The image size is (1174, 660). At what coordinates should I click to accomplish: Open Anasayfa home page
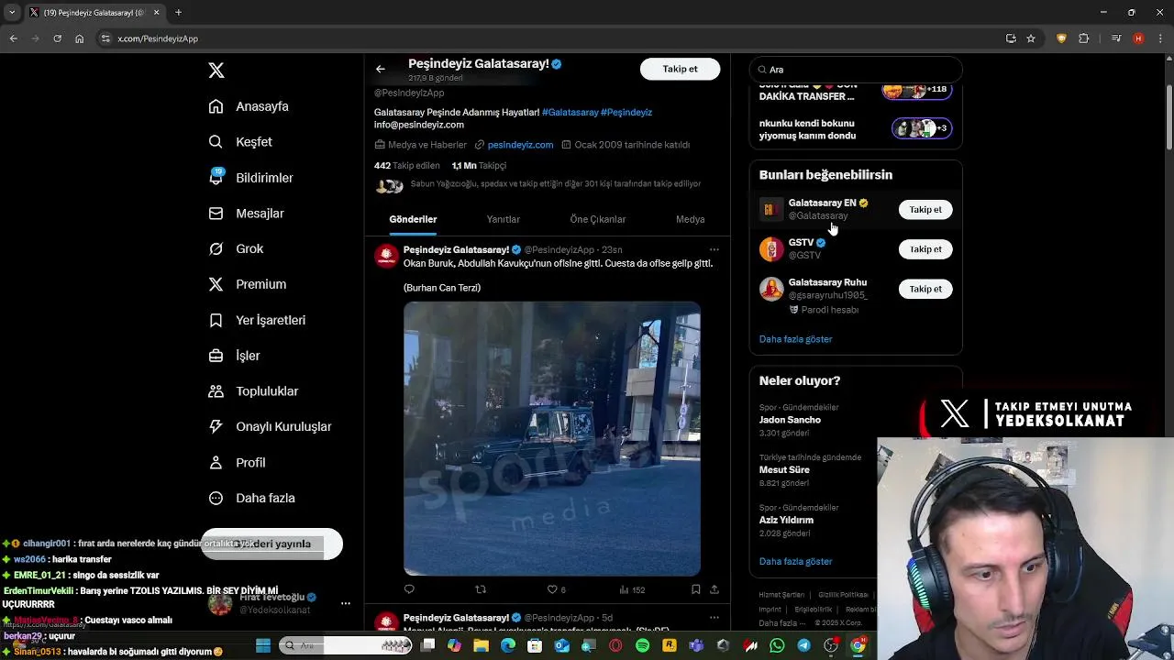pyautogui.click(x=249, y=106)
